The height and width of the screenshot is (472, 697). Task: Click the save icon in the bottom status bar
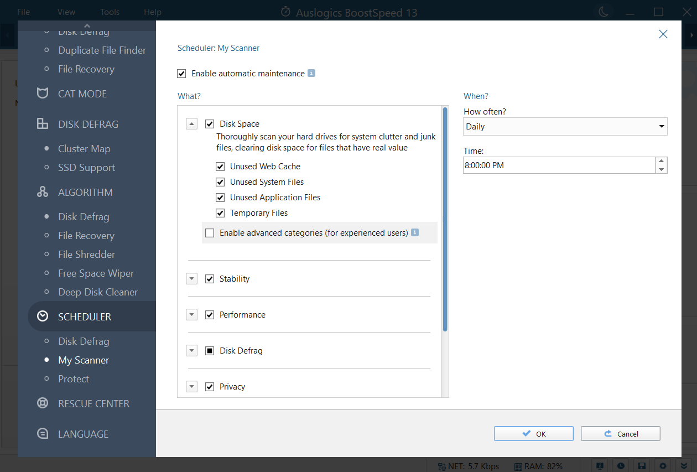(x=641, y=466)
